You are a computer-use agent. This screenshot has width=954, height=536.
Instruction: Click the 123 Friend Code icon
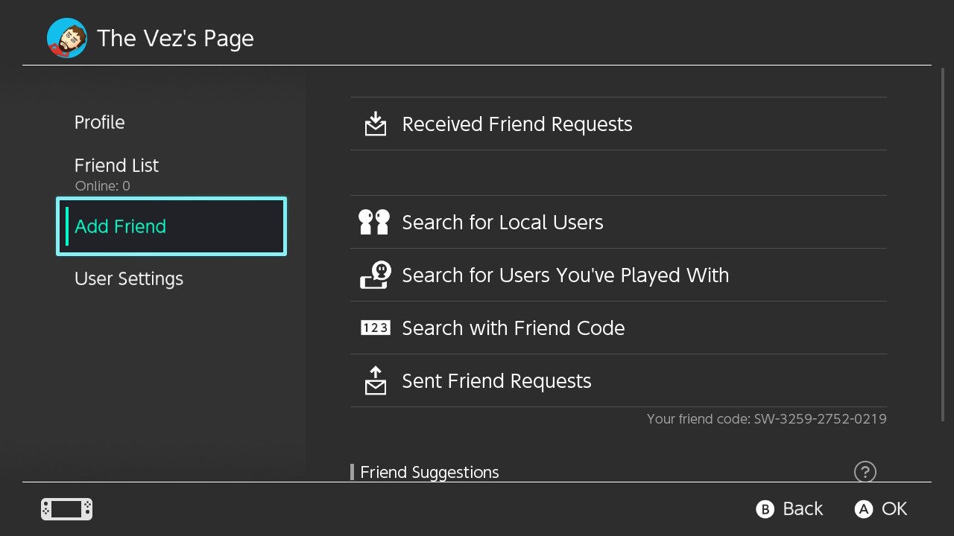[x=375, y=328]
